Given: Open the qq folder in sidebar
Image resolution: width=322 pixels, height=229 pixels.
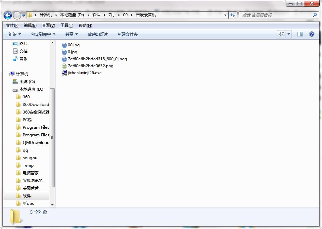Looking at the screenshot, I should coord(22,150).
